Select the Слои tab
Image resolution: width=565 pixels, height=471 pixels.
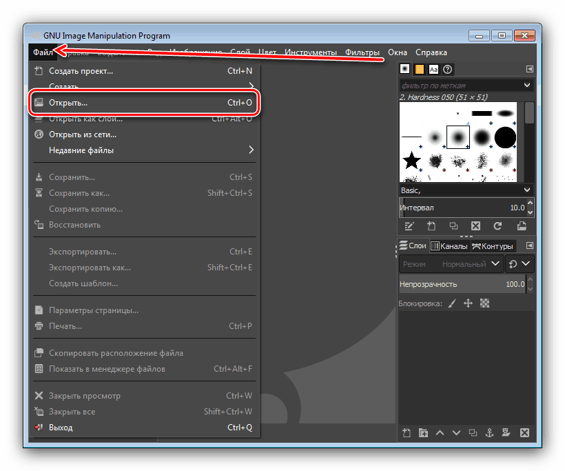point(413,245)
